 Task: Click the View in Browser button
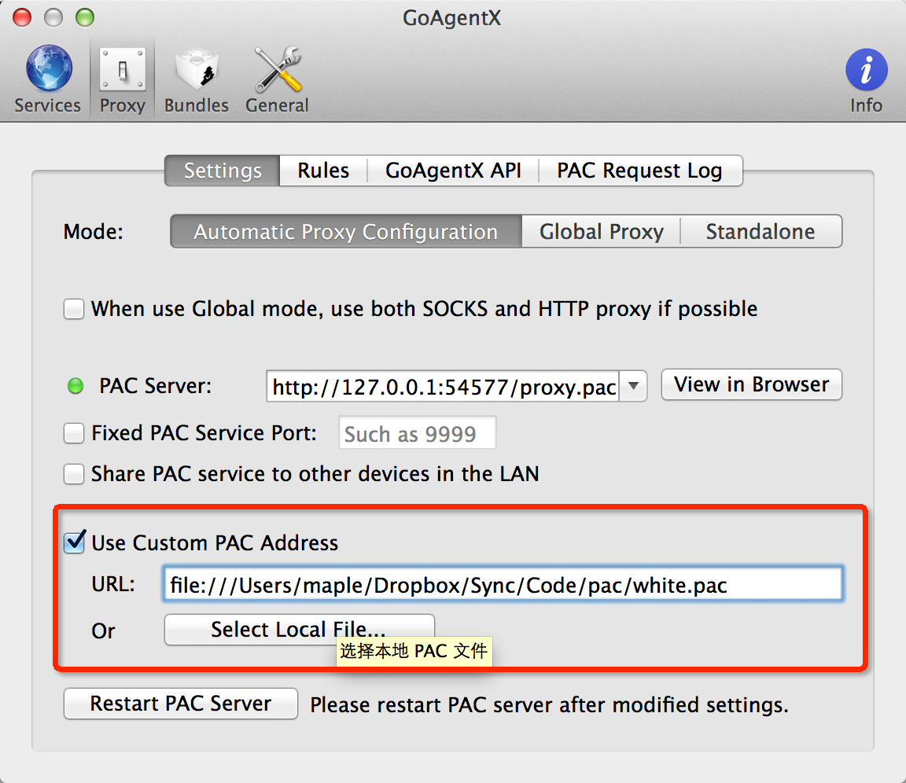tap(751, 384)
